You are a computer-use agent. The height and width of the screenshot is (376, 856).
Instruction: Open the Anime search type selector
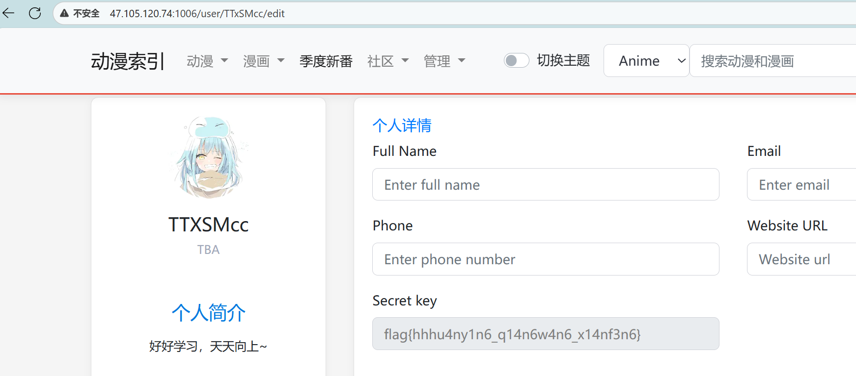(x=646, y=61)
